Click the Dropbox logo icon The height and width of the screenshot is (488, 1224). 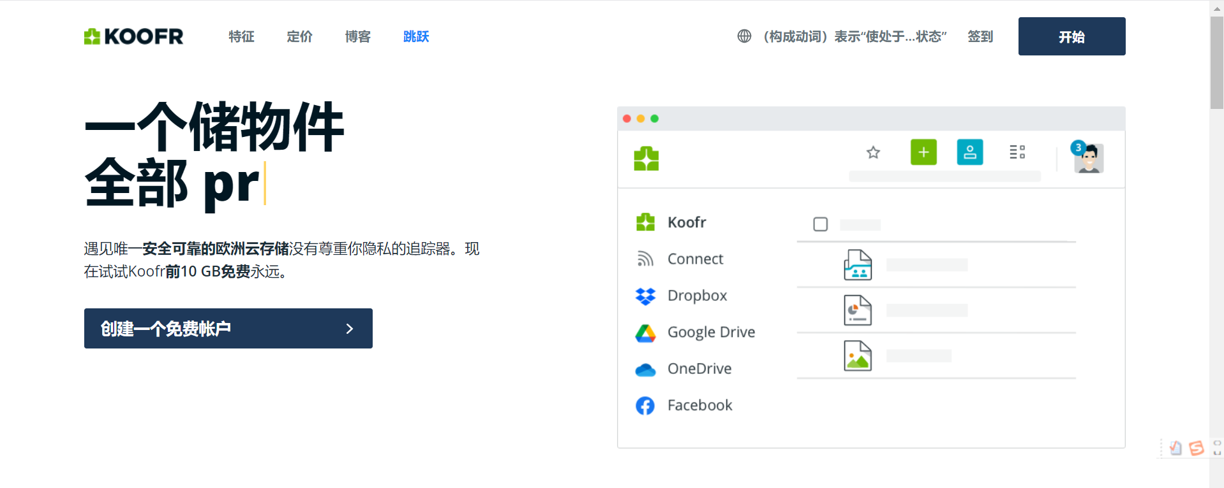click(645, 296)
